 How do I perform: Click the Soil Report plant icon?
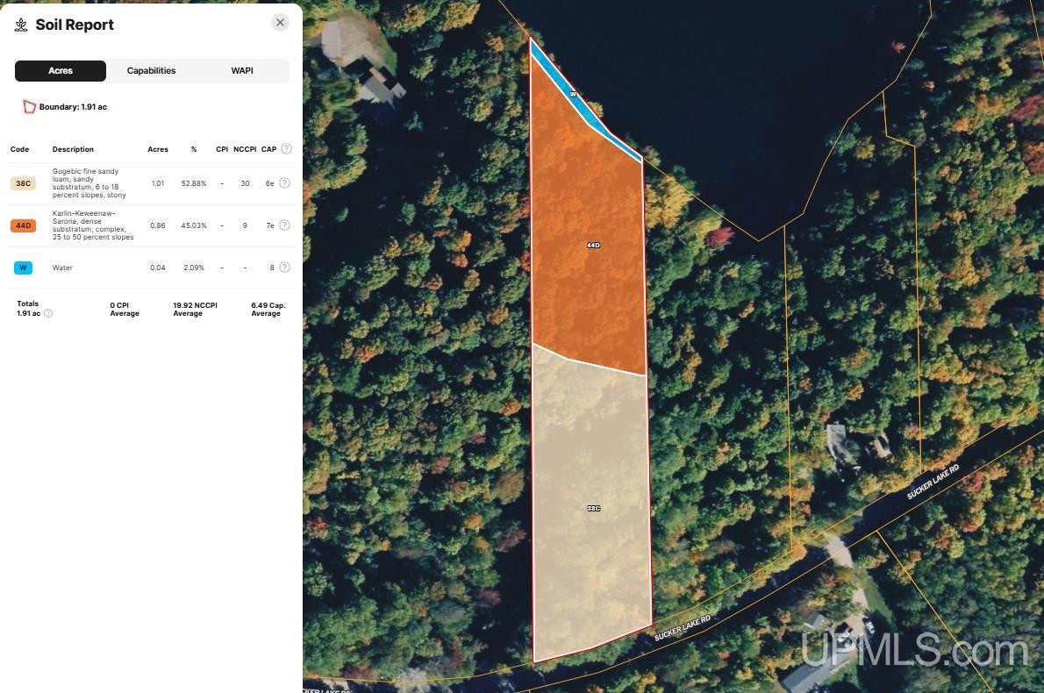21,25
